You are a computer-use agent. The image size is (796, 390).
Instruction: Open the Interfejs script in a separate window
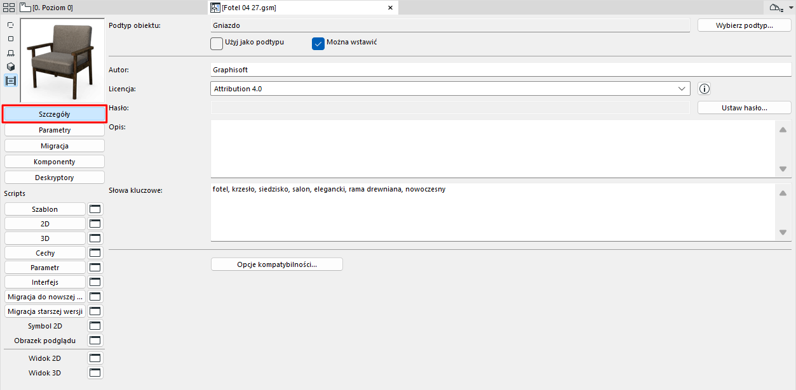[x=95, y=282]
